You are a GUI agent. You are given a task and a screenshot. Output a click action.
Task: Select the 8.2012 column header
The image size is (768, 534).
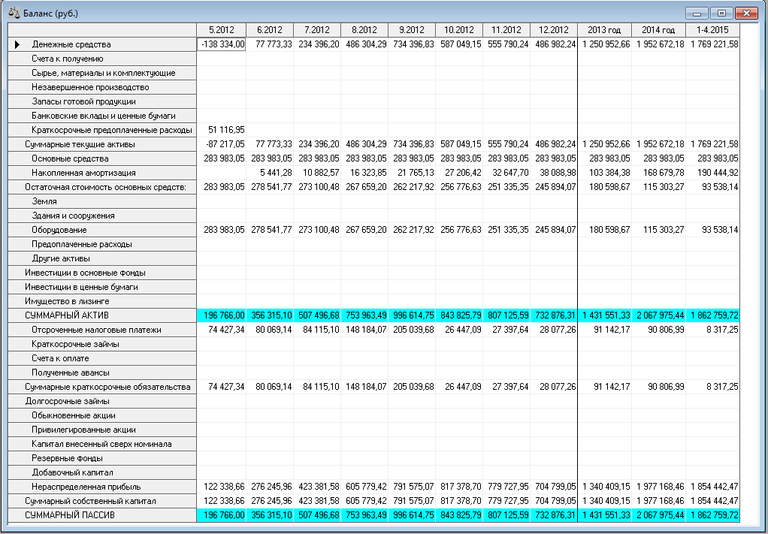pos(364,30)
